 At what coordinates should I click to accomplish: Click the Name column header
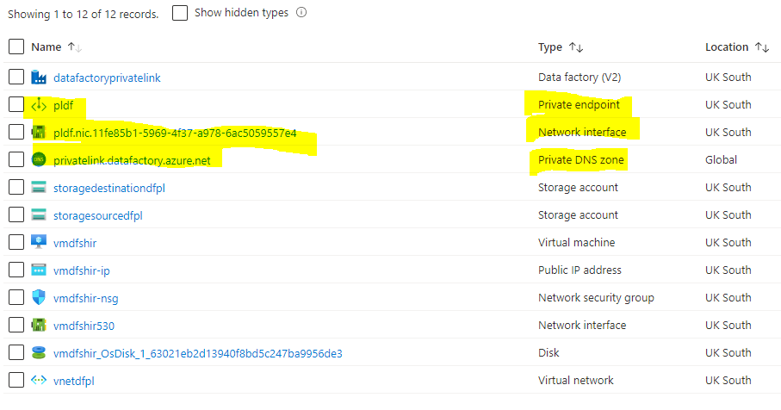click(x=46, y=47)
